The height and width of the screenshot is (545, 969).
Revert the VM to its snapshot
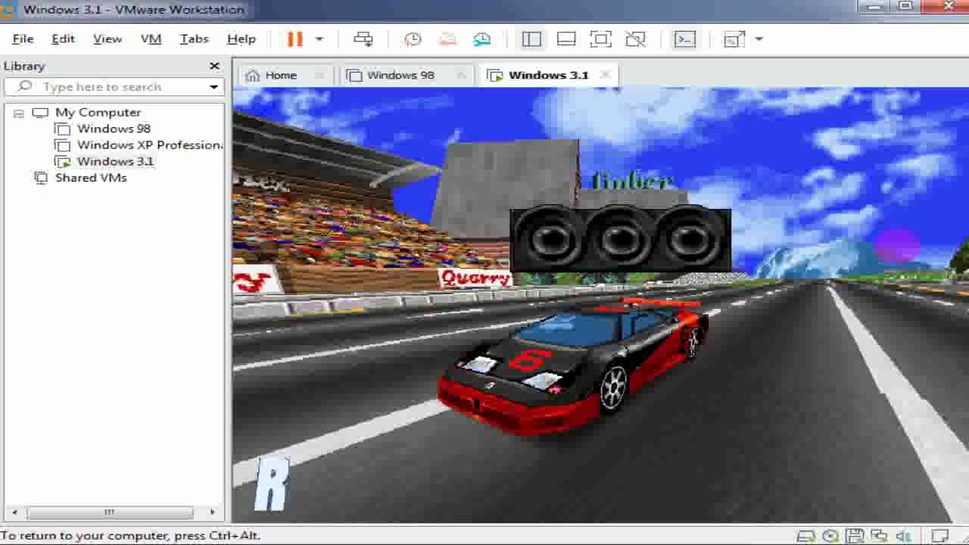click(447, 39)
